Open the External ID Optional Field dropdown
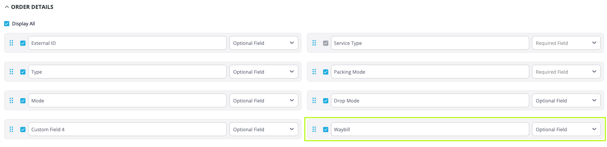This screenshot has width=607, height=147. (264, 43)
